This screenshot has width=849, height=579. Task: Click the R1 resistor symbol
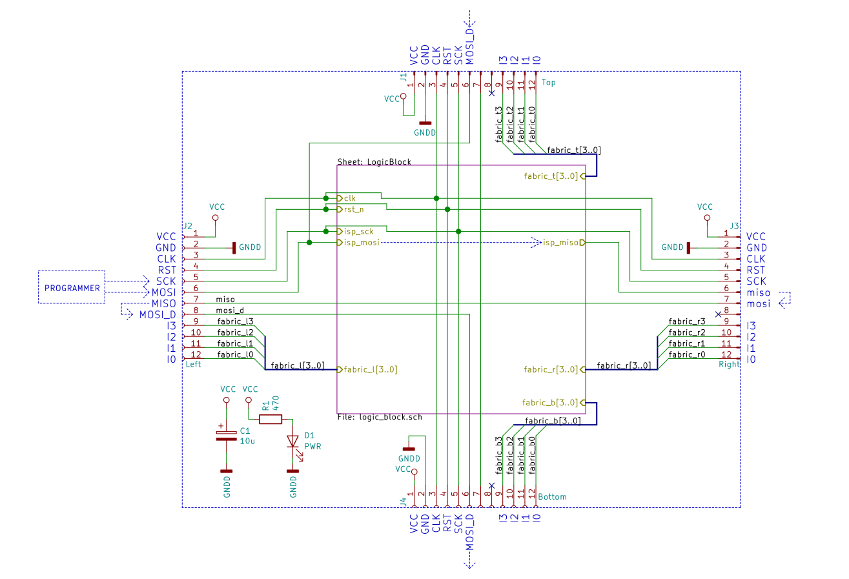(x=270, y=420)
